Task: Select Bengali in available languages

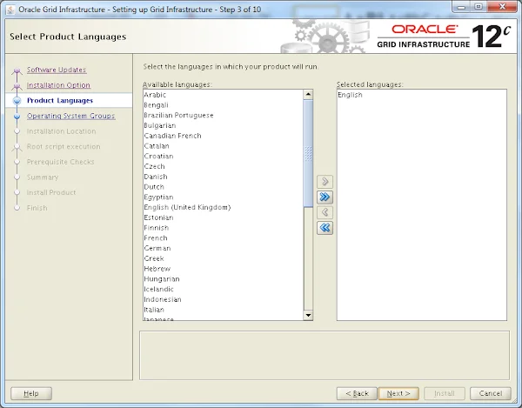Action: point(223,105)
